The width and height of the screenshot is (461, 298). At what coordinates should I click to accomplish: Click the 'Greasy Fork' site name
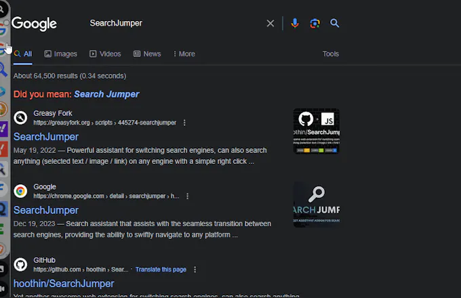click(x=53, y=113)
